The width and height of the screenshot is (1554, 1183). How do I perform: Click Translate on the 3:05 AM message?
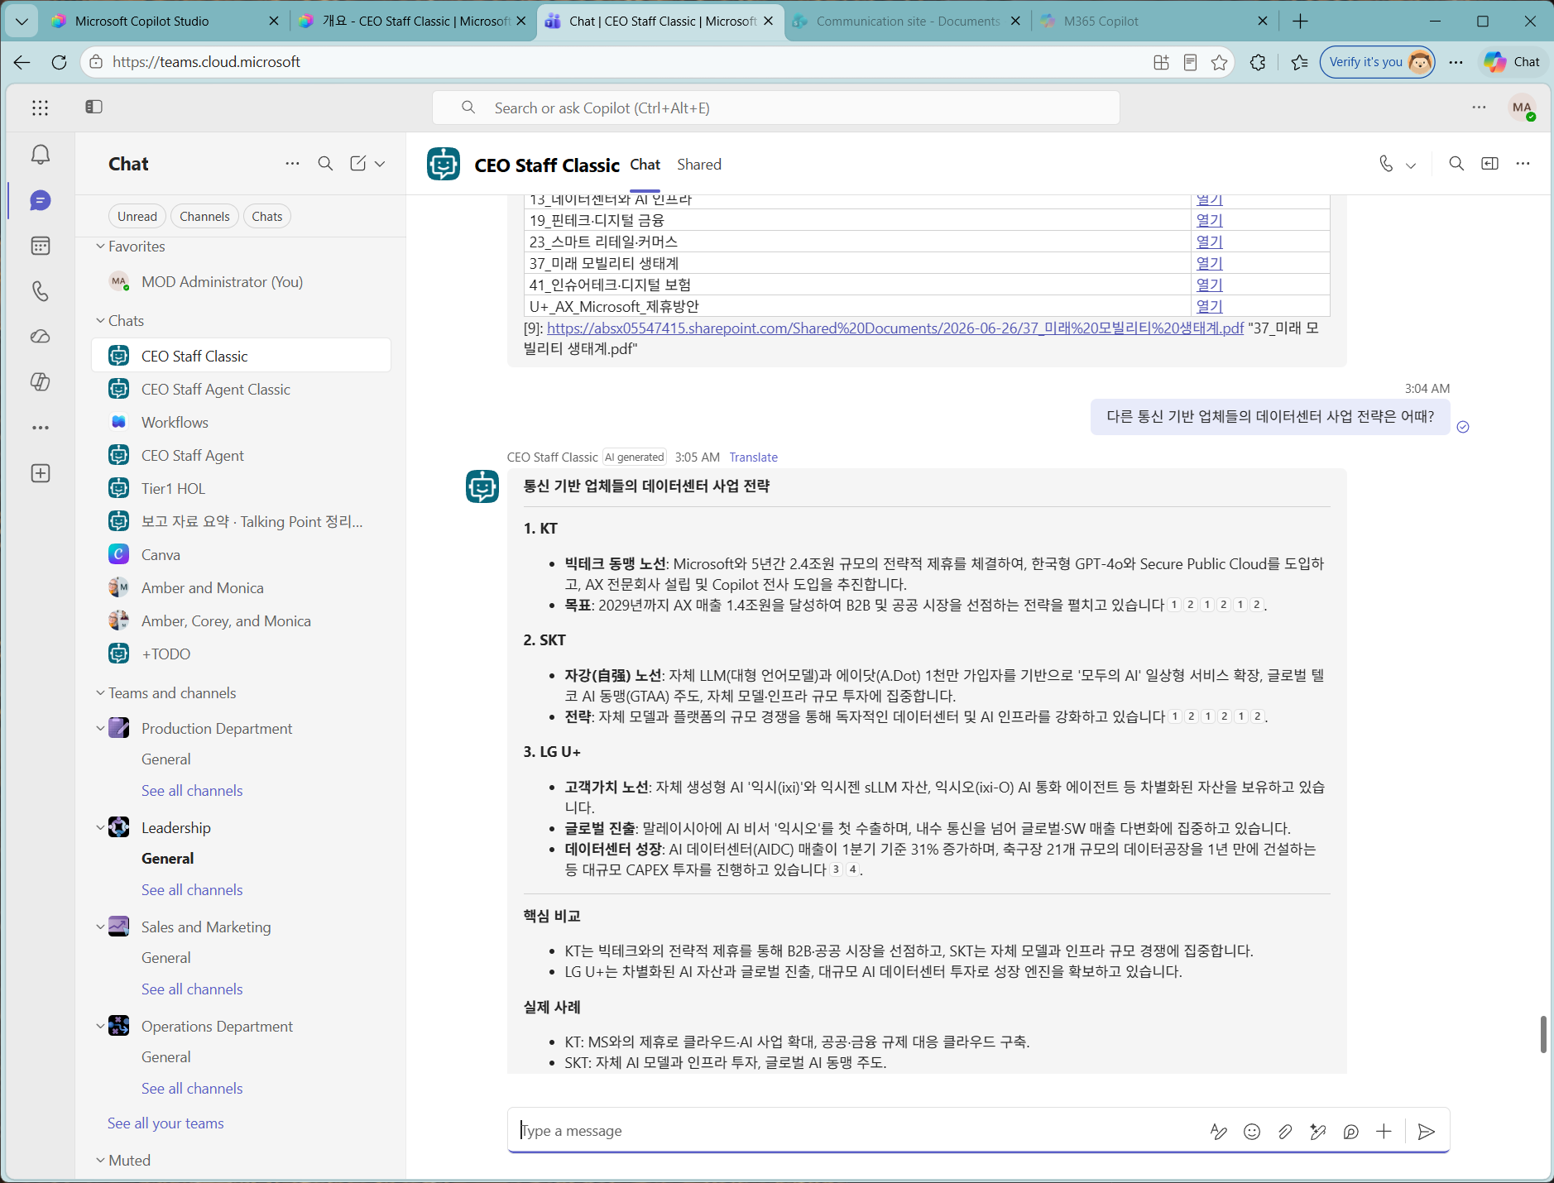point(753,457)
